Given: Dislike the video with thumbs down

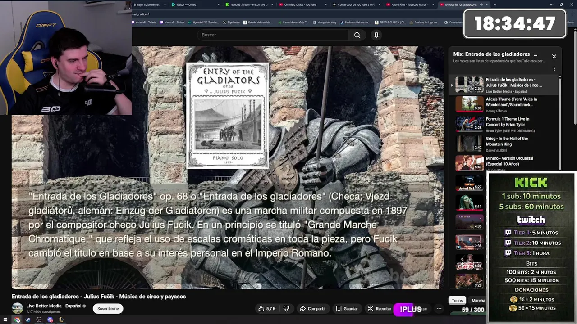Looking at the screenshot, I should pyautogui.click(x=286, y=309).
